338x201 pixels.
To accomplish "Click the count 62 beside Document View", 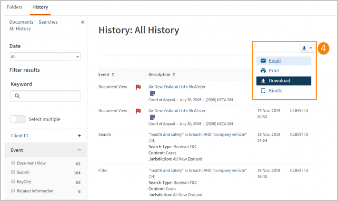I will point(78,164).
